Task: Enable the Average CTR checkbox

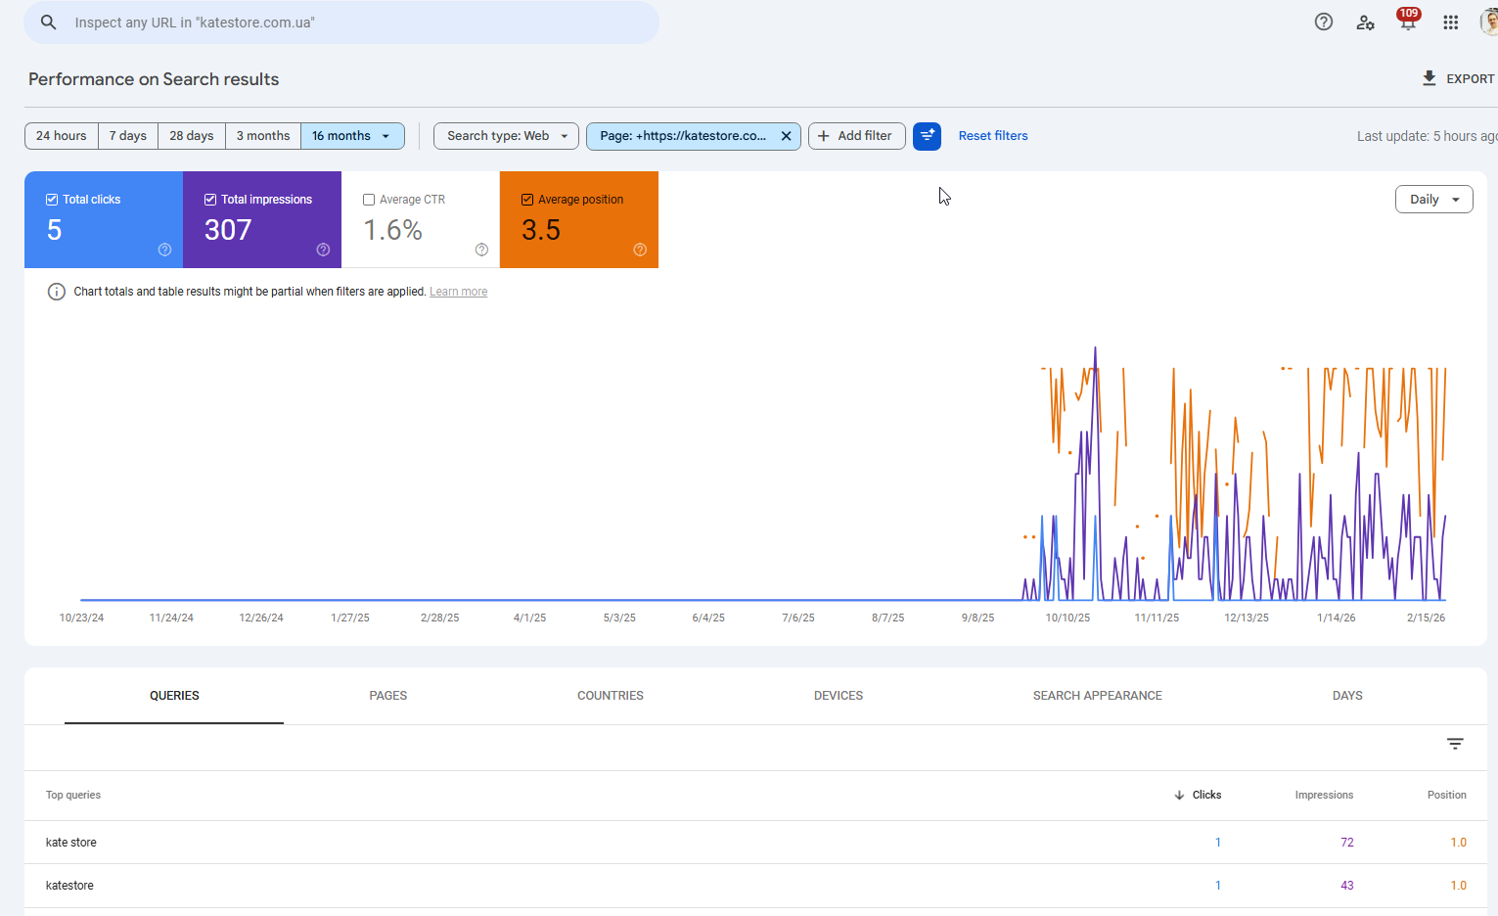Action: tap(369, 200)
